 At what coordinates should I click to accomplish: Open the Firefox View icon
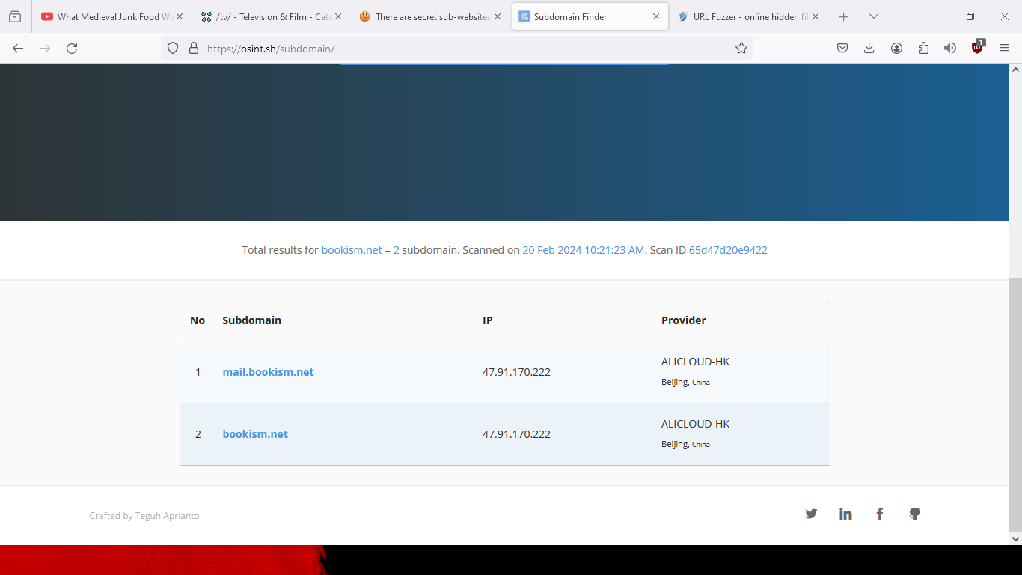[x=15, y=16]
